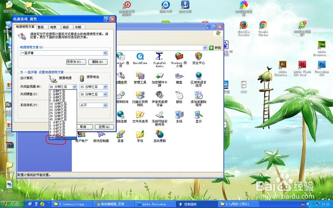This screenshot has width=333, height=208.
Task: Select 30 分钟之后 from the list
Action: click(63, 116)
